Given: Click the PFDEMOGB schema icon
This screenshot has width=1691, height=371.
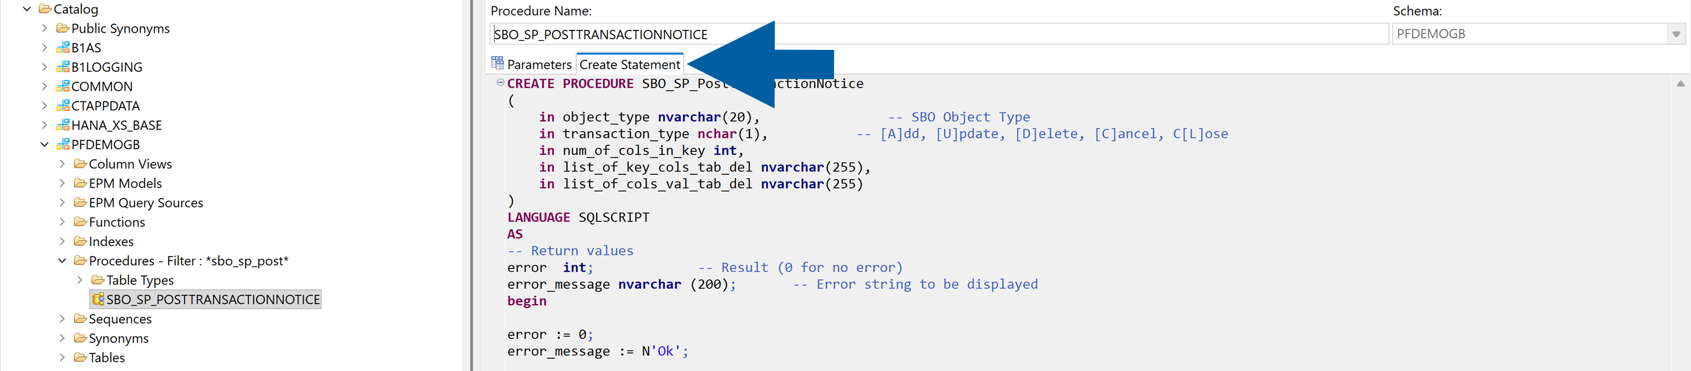Looking at the screenshot, I should 63,144.
